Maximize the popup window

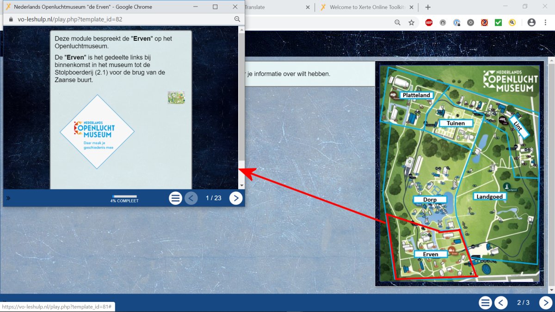click(x=215, y=7)
